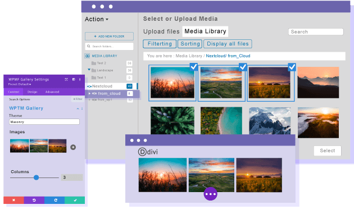
Task: Click the Media Library icon in folder sidebar
Action: 87,56
